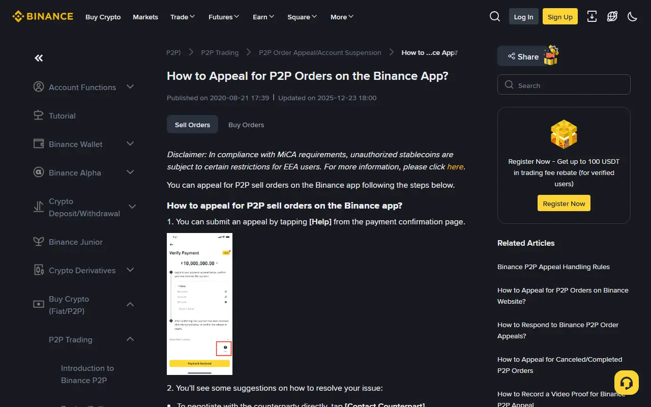Open Binance Junior in sidebar
The height and width of the screenshot is (407, 651).
pos(76,242)
